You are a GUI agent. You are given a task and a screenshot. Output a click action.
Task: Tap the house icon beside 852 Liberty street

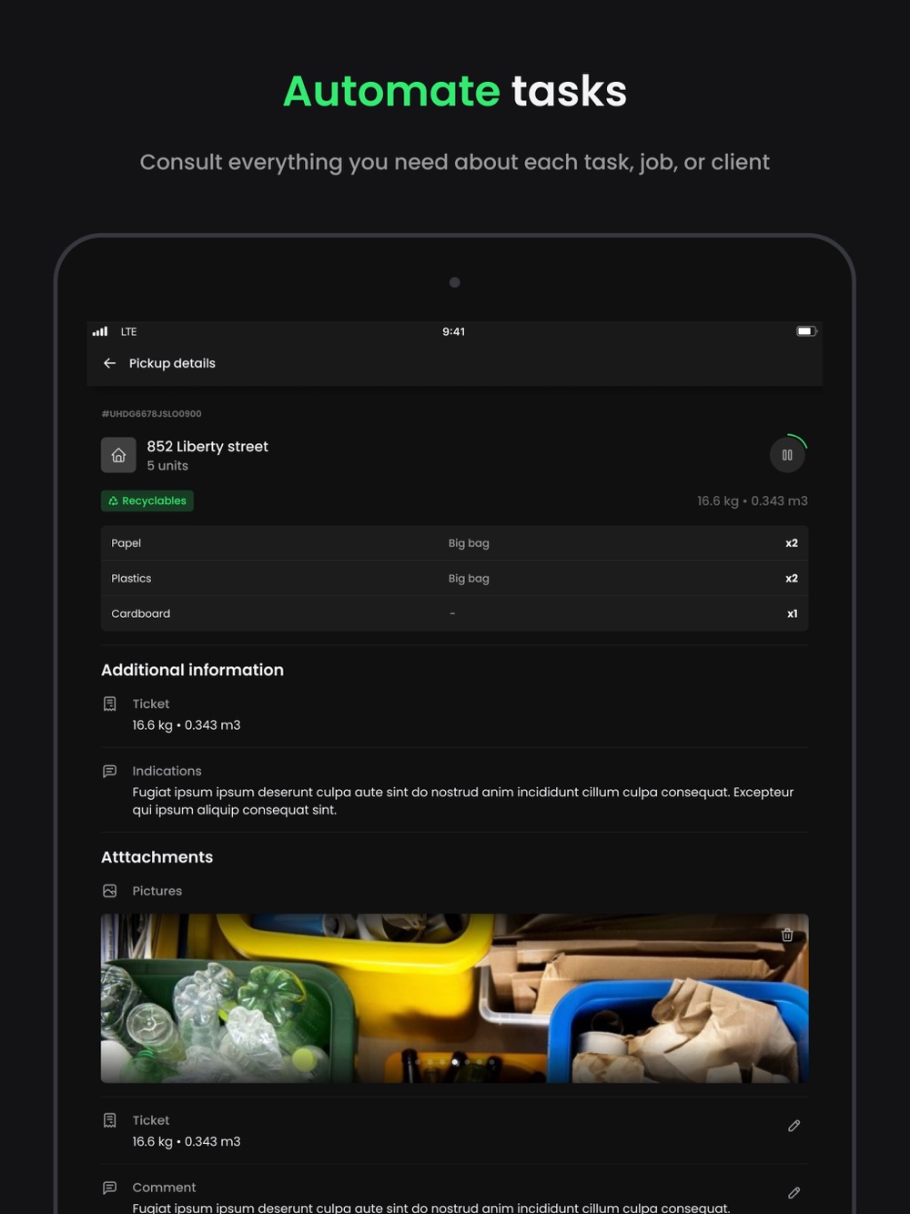point(118,455)
